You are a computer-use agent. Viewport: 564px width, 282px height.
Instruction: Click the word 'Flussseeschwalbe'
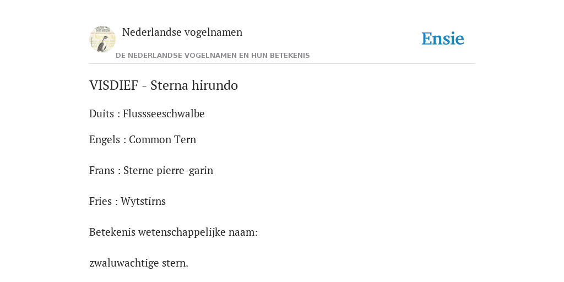pyautogui.click(x=164, y=113)
